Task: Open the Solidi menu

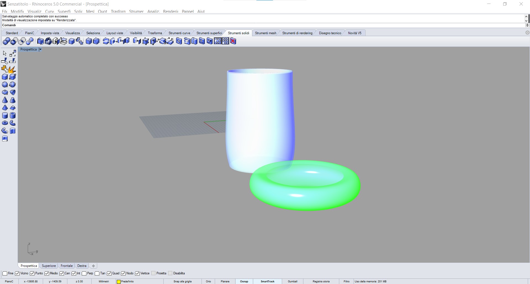Action: (x=78, y=11)
